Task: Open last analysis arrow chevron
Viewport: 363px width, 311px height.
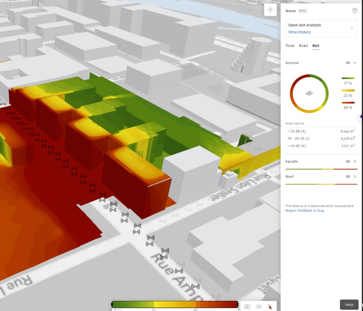Action: (352, 28)
